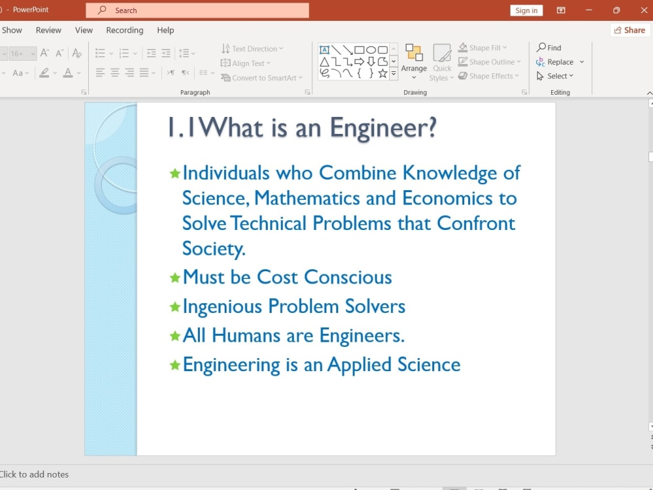Select the straight Line shape
The height and width of the screenshot is (490, 653).
point(336,50)
